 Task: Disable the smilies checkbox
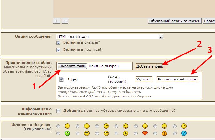[58, 43]
